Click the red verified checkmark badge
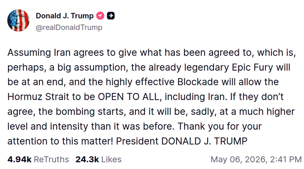This screenshot has width=304, height=169. click(x=100, y=16)
